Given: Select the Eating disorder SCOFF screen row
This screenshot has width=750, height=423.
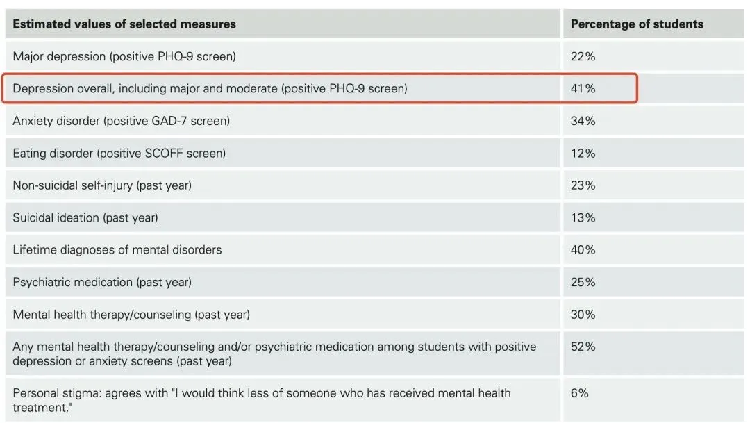Looking at the screenshot, I should [119, 153].
